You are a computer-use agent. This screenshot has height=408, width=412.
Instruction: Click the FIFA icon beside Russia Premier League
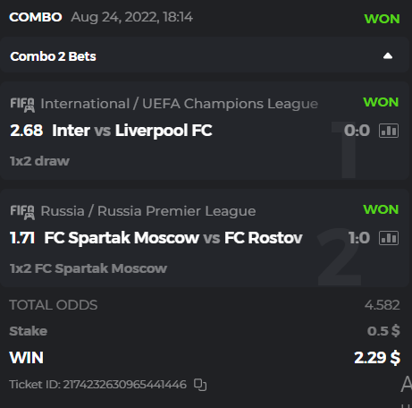[x=22, y=212]
